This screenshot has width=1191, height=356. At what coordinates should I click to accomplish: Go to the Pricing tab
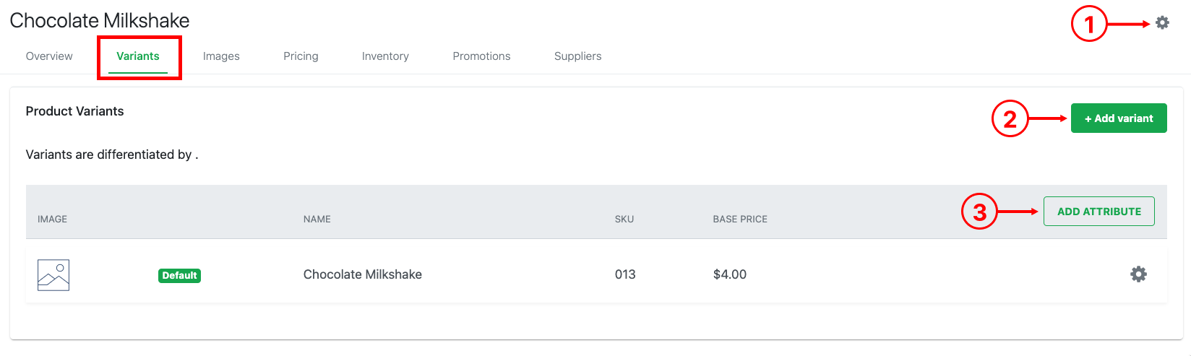(x=301, y=56)
